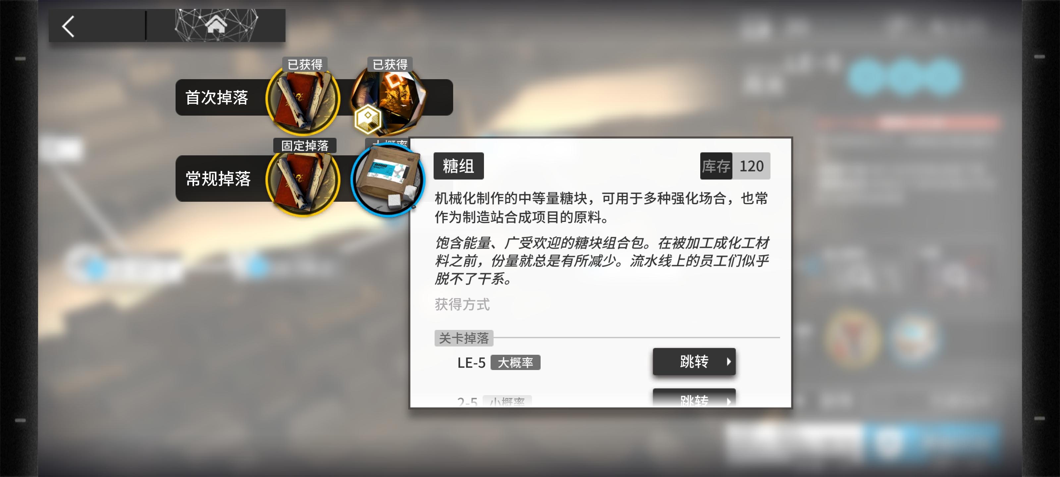Select the 常规掉落 label
The width and height of the screenshot is (1060, 477).
coord(218,179)
